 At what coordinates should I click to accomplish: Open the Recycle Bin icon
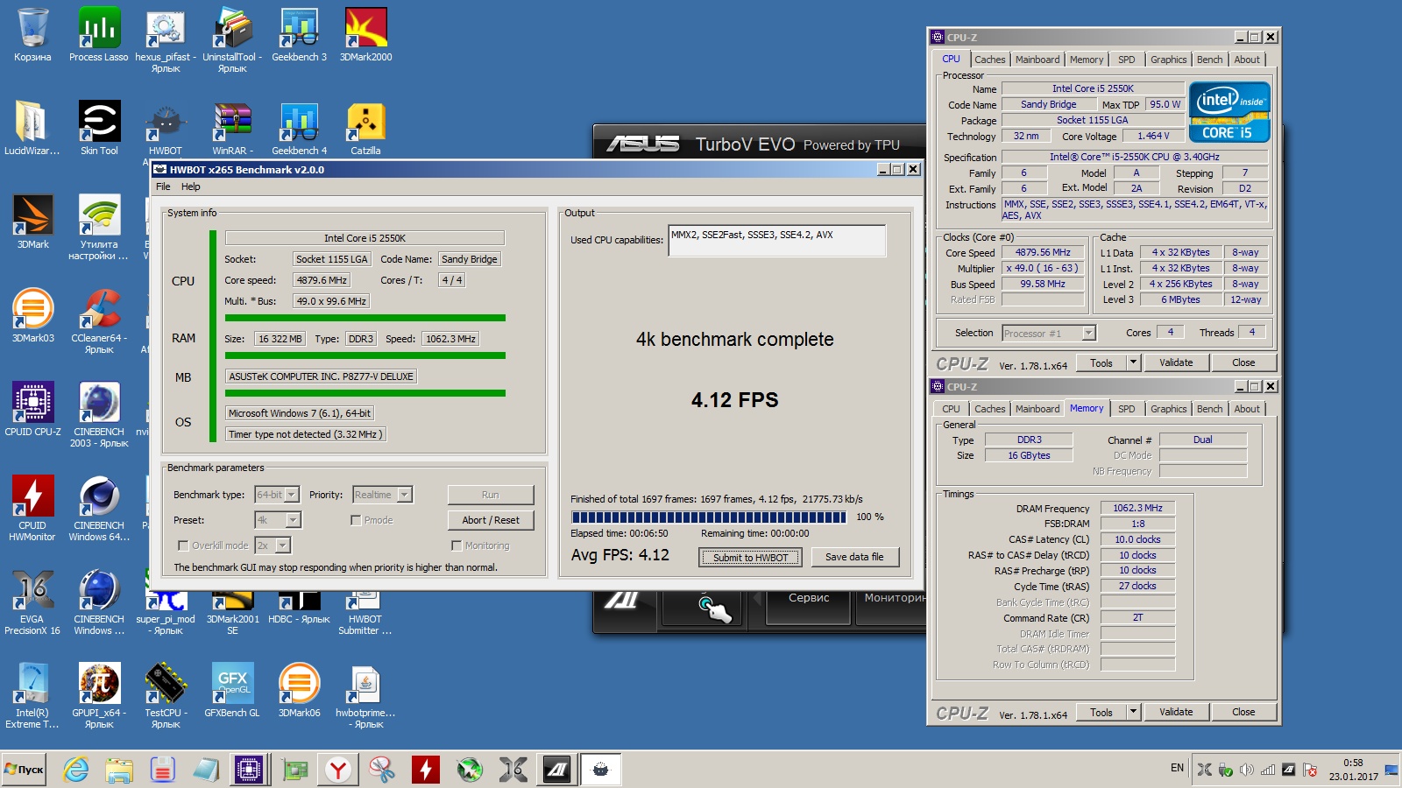point(32,35)
